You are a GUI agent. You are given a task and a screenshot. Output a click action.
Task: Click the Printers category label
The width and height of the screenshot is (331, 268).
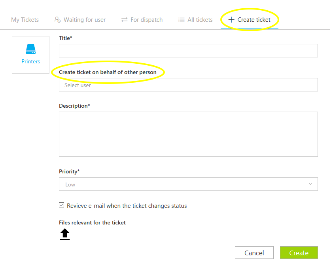tap(31, 62)
